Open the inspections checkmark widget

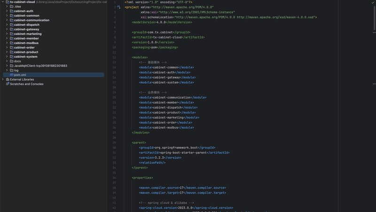373,2
